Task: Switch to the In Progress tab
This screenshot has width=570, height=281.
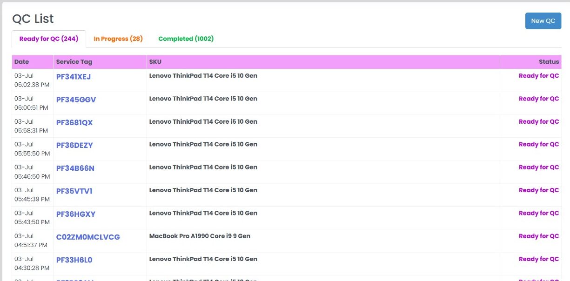Action: point(118,39)
